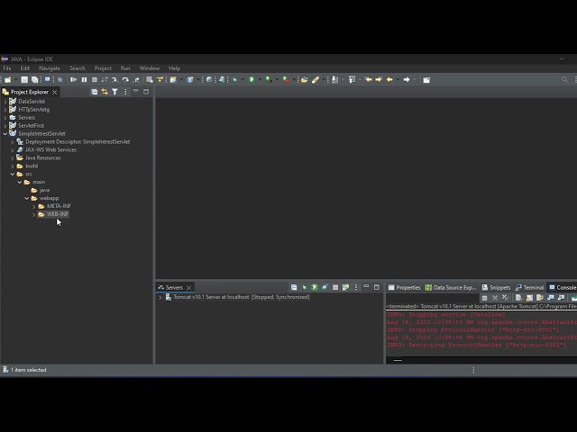Viewport: 577px width, 432px height.
Task: Expand Java Resources node
Action: 12,158
